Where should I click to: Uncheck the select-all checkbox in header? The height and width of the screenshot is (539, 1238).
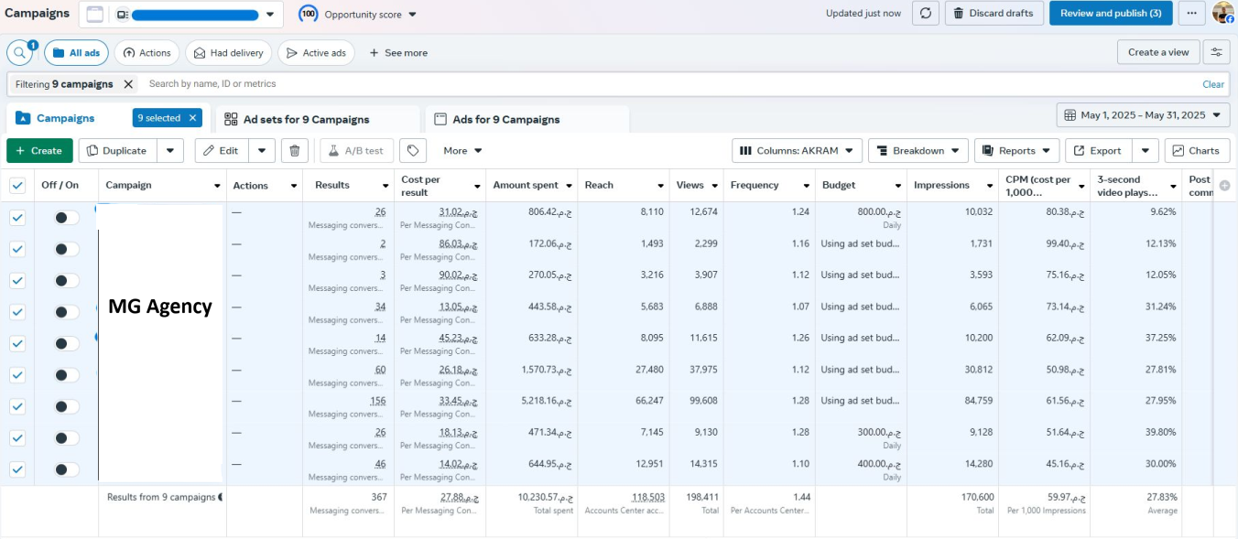[x=17, y=186]
